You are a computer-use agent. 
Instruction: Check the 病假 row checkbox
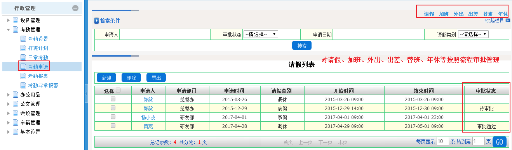113,108
